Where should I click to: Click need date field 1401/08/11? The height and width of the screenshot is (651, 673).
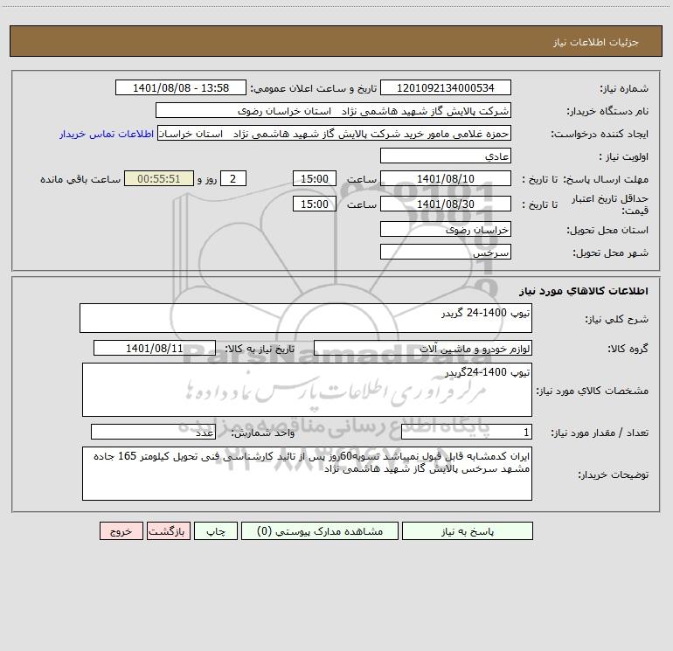click(155, 348)
